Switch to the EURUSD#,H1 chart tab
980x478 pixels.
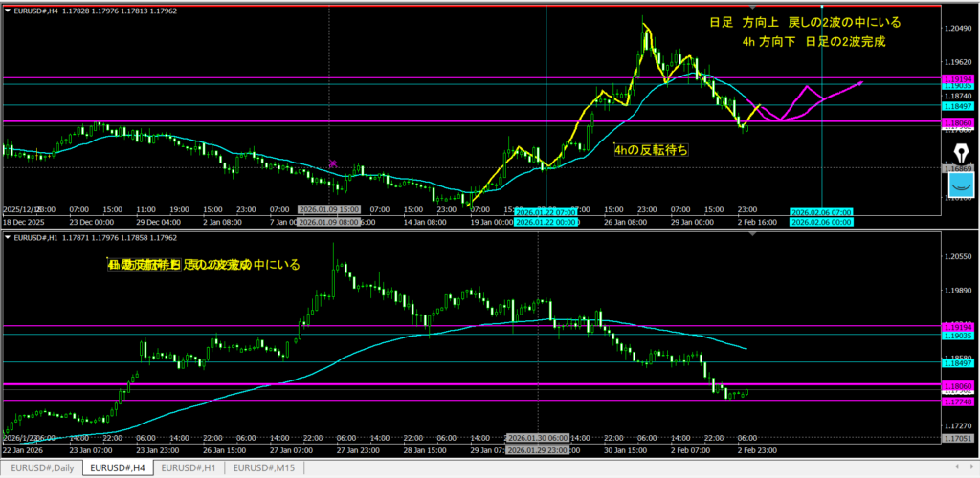coord(190,468)
